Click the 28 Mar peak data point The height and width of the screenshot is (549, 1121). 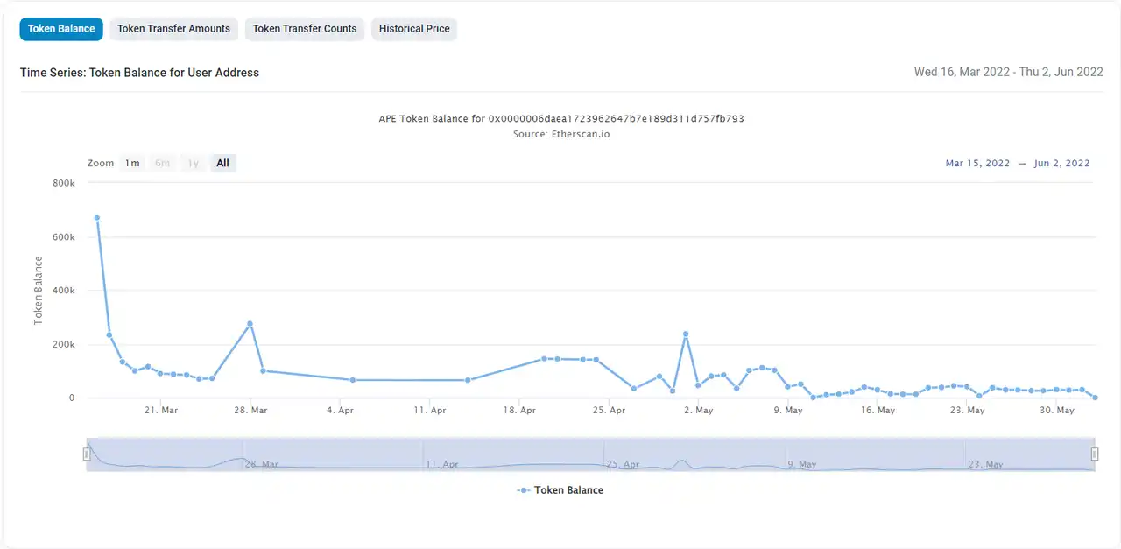(x=250, y=324)
